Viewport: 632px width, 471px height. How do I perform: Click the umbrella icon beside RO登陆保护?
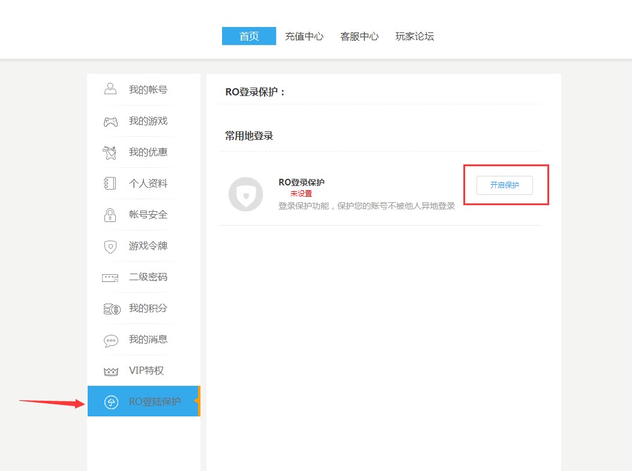(x=111, y=402)
